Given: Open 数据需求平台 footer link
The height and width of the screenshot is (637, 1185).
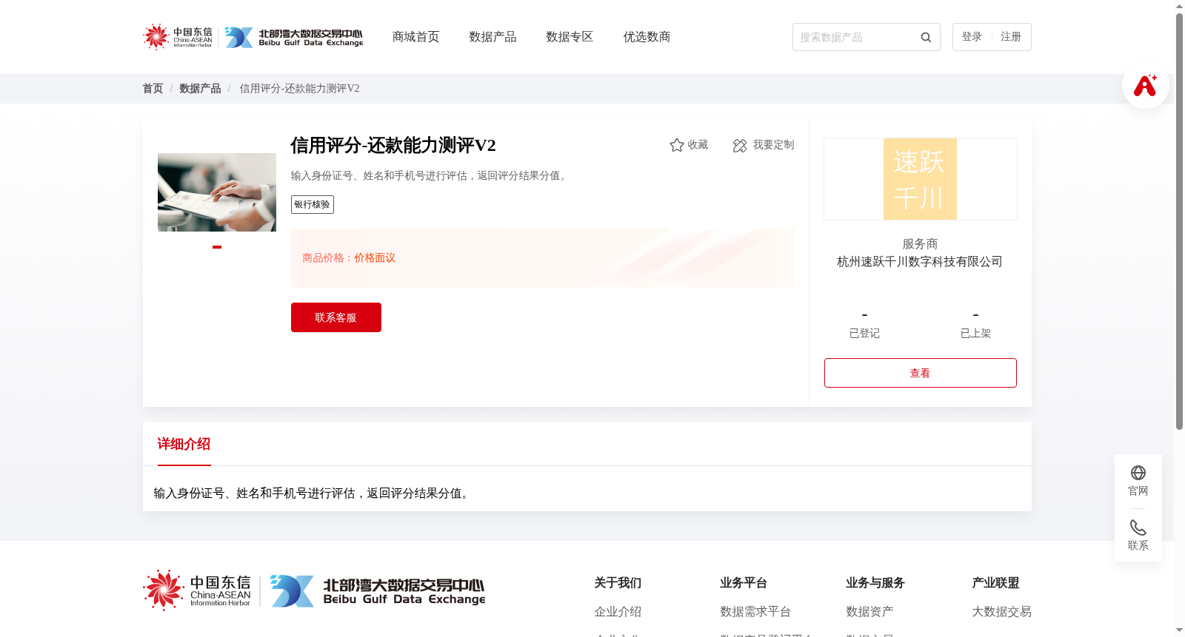Looking at the screenshot, I should 755,612.
